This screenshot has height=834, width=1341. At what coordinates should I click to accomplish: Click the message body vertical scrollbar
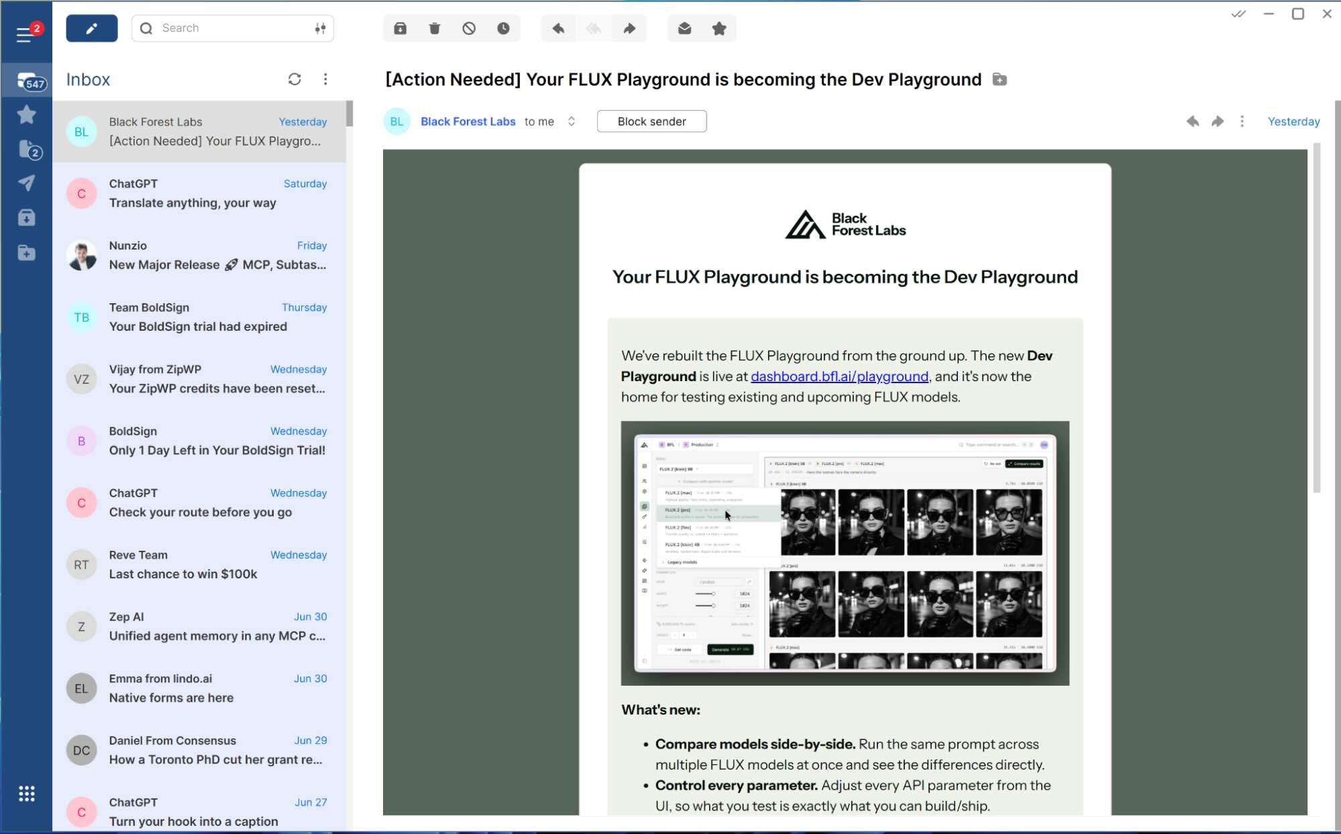[x=1316, y=318]
